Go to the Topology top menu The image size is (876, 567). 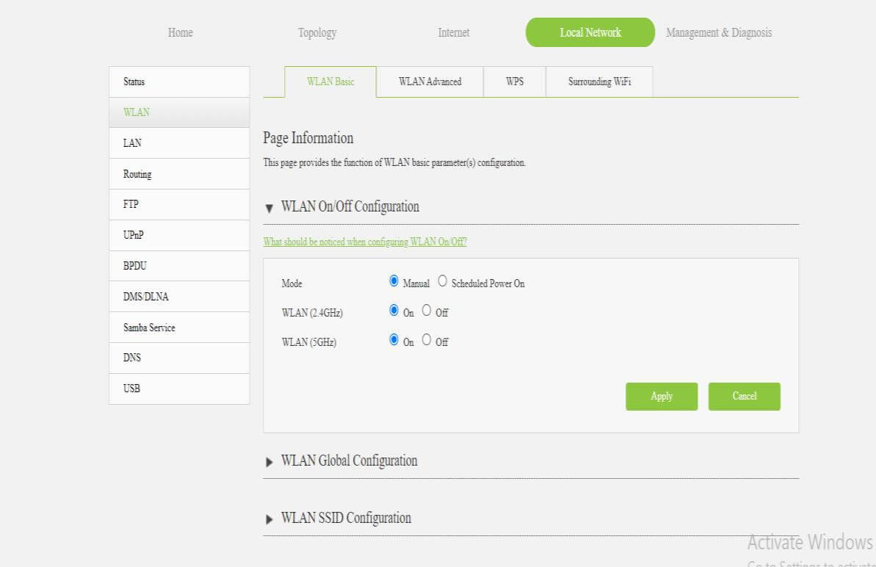pyautogui.click(x=316, y=32)
